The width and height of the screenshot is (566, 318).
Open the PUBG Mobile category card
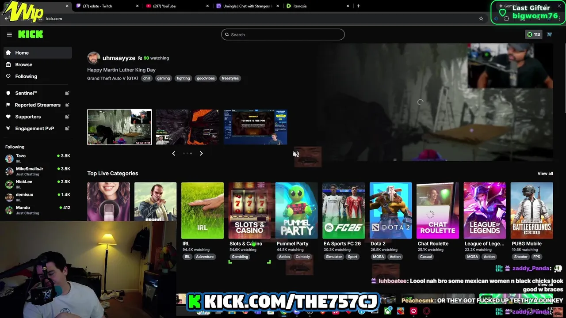point(532,211)
